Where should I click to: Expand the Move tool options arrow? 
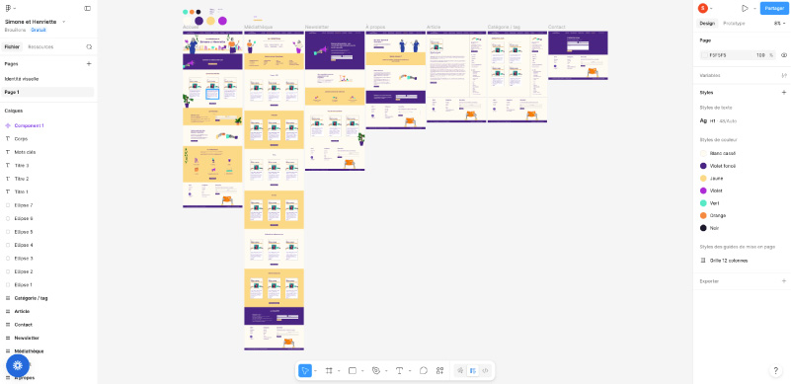tap(315, 371)
